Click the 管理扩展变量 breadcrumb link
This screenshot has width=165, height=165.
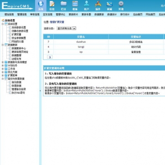pos(57,22)
